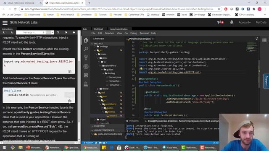Open the Debug menu
This screenshot has width=269, height=151.
(x=134, y=33)
